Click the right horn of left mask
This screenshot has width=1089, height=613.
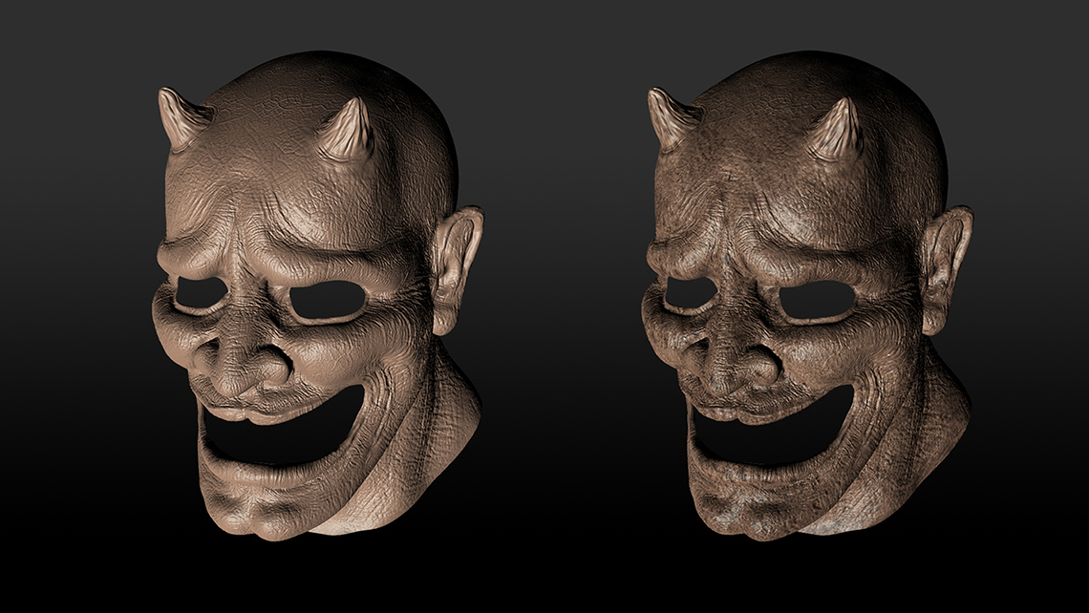click(x=346, y=133)
